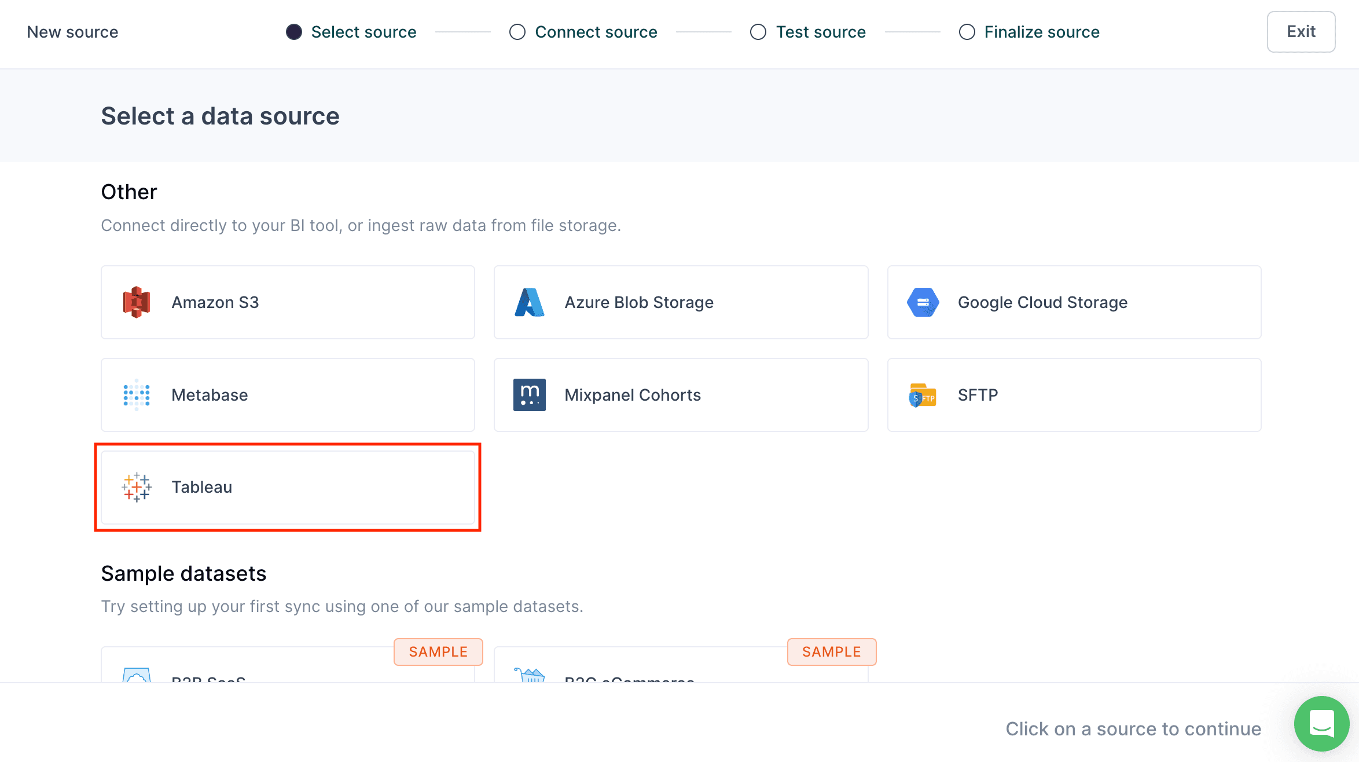1359x762 pixels.
Task: Click the filled Select source step indicator
Action: (x=294, y=32)
